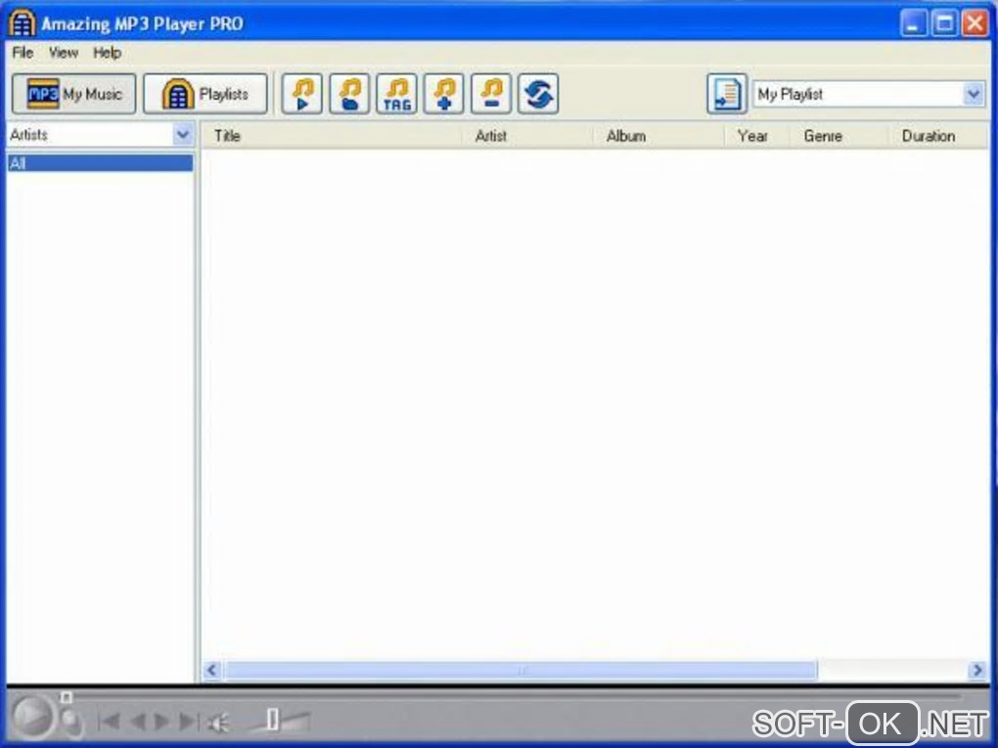Click the open music folder toolbar icon
Image resolution: width=998 pixels, height=748 pixels.
click(349, 94)
